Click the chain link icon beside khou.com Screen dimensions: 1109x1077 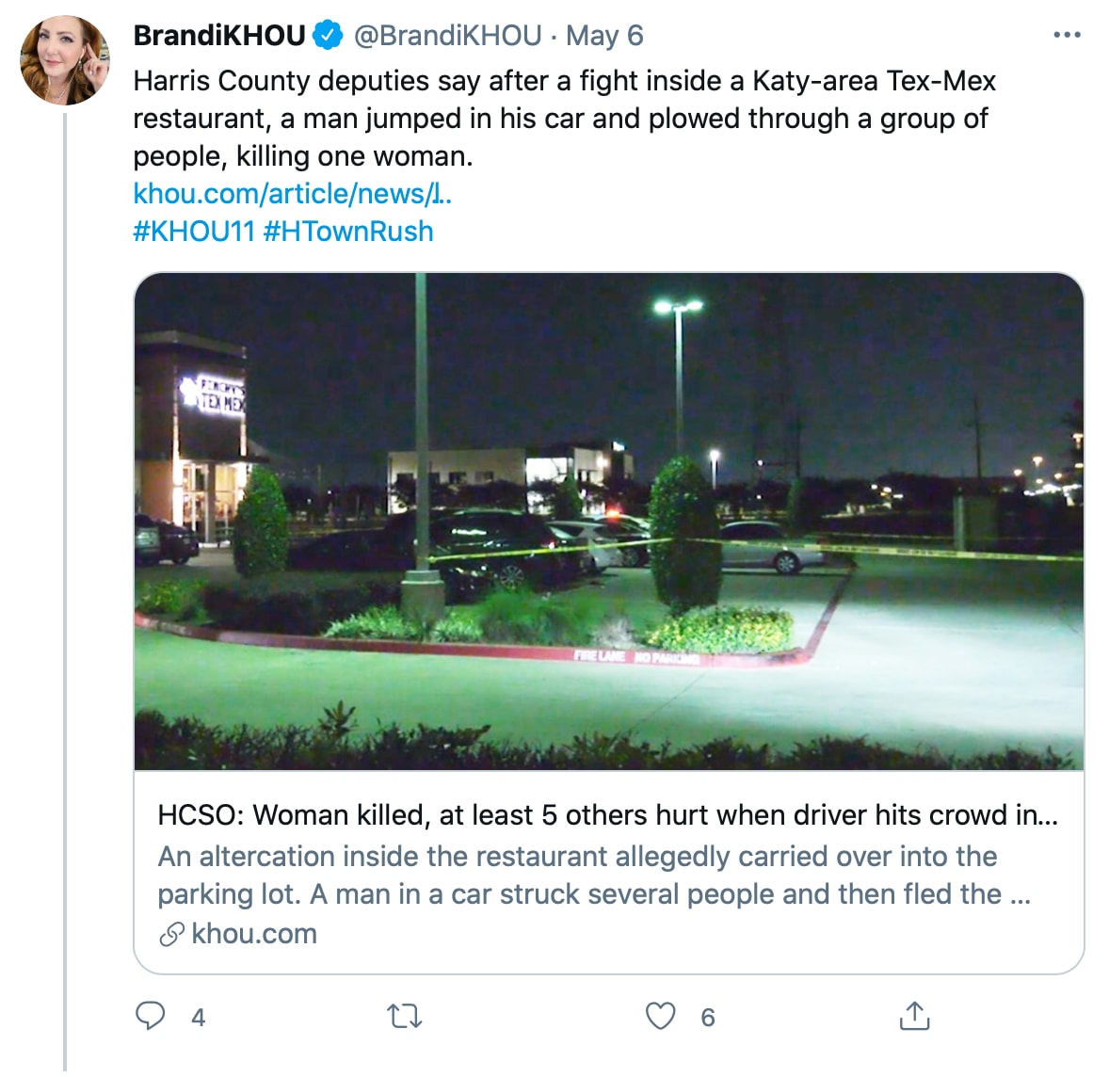coord(171,934)
